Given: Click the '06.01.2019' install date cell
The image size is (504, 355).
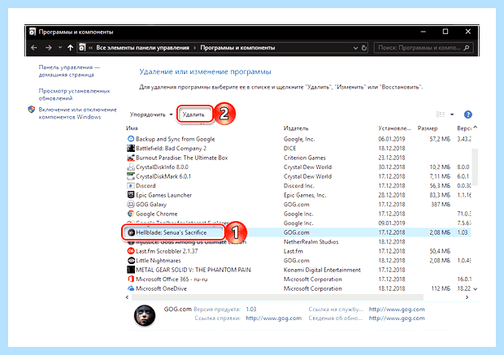Looking at the screenshot, I should [392, 139].
